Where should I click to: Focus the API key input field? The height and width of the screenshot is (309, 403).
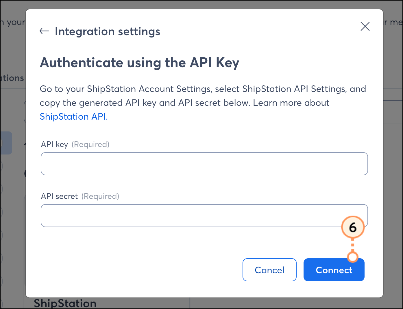click(x=204, y=164)
